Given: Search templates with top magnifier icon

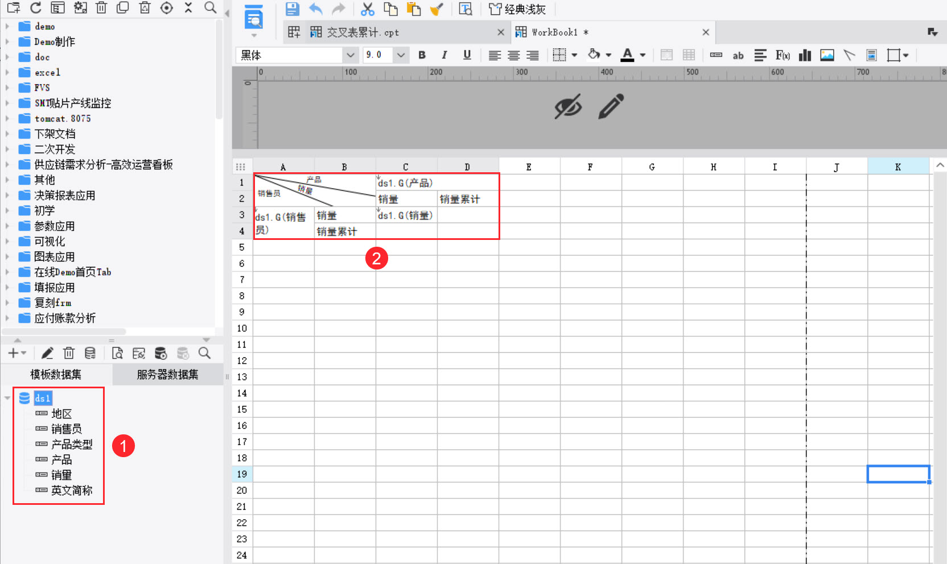Looking at the screenshot, I should tap(211, 7).
